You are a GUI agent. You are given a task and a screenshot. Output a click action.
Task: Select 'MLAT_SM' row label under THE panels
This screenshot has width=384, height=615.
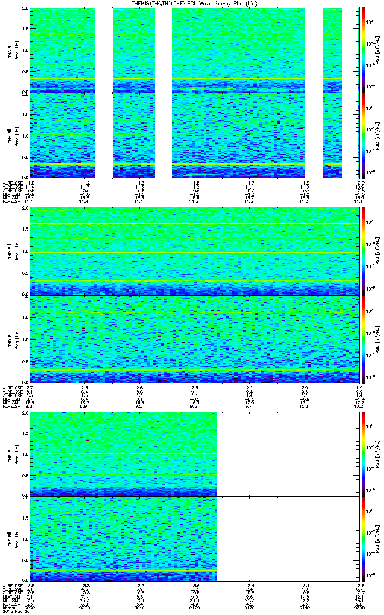coord(11,598)
